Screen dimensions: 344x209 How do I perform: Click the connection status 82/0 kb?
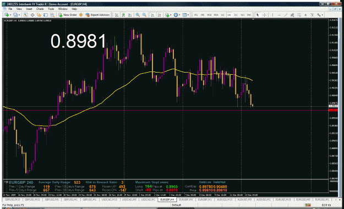326,205
